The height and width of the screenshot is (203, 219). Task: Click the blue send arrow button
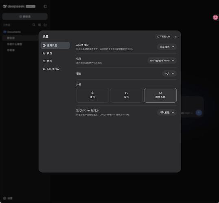pos(199,113)
